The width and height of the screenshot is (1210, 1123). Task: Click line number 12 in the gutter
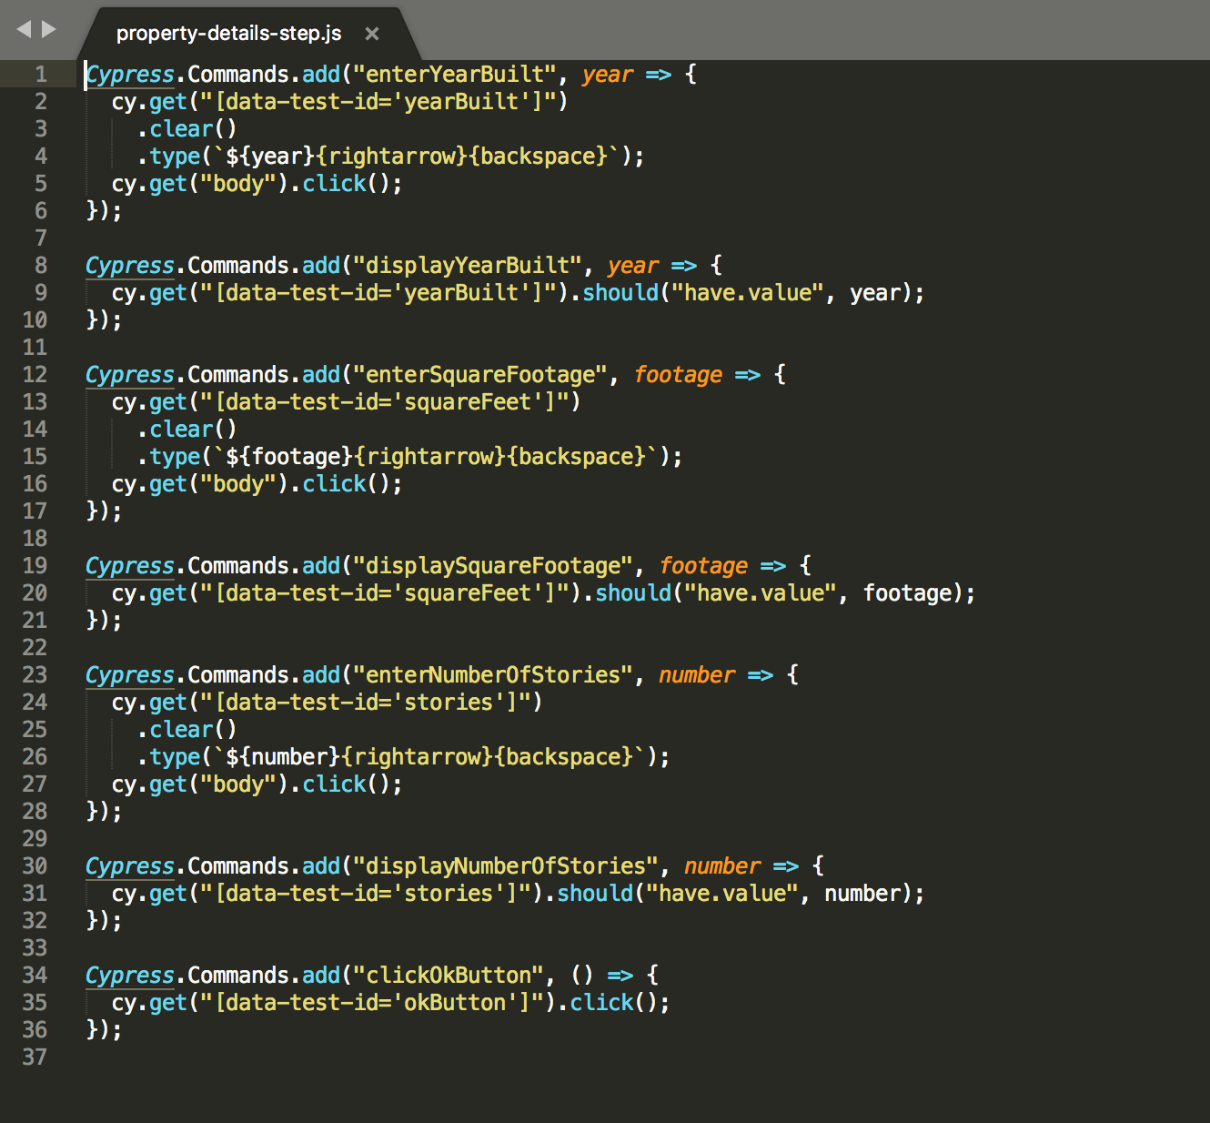(35, 375)
